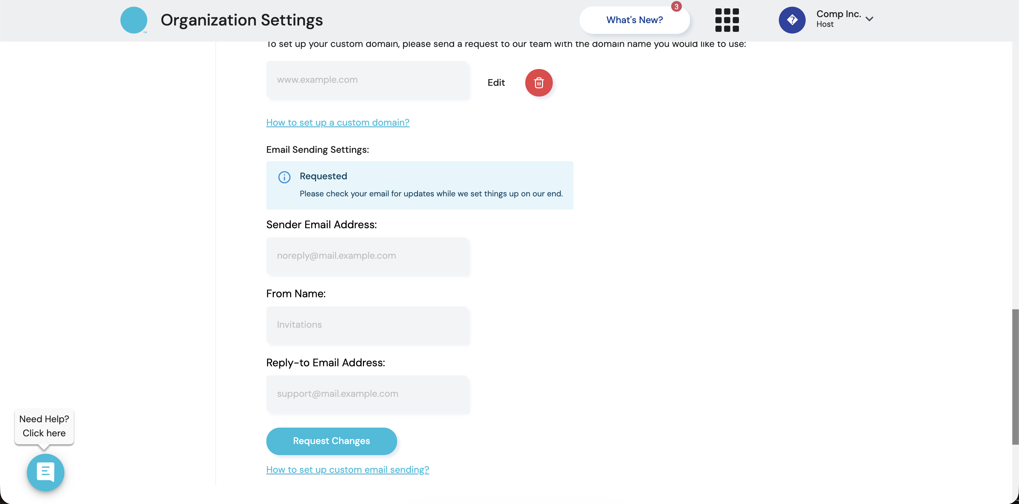Open the What's New panel

634,20
